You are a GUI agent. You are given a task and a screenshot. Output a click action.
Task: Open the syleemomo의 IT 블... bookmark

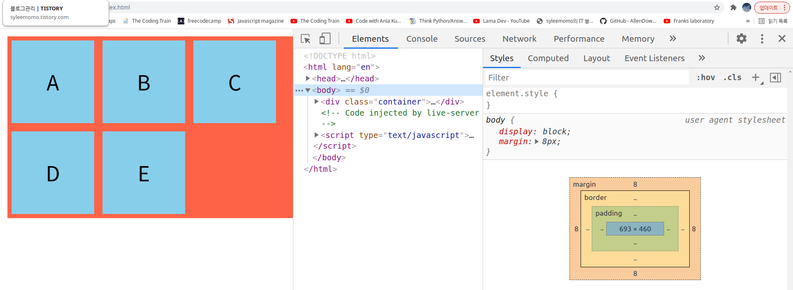pyautogui.click(x=565, y=21)
